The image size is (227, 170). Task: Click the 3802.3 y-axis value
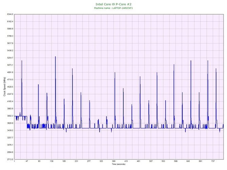point(10,116)
